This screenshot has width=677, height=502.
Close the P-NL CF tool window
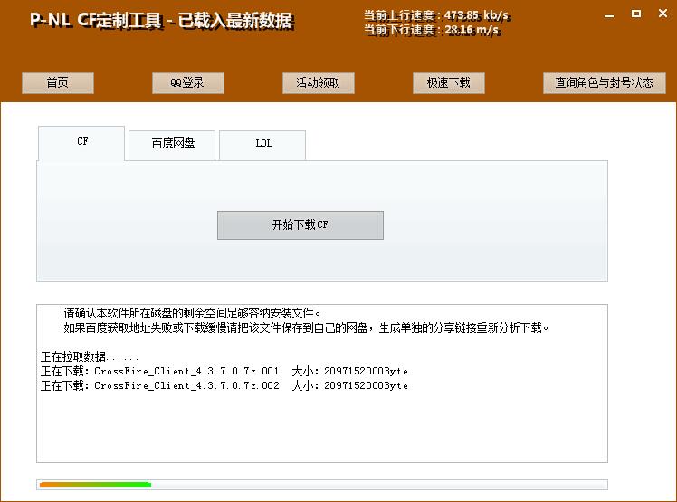coord(663,14)
